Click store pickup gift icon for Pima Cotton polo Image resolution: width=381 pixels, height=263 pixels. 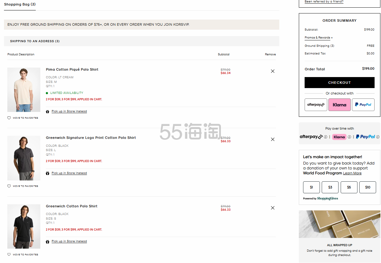coord(47,112)
